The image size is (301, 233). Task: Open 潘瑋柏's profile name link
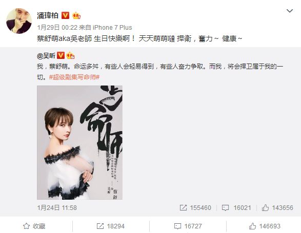click(x=48, y=15)
